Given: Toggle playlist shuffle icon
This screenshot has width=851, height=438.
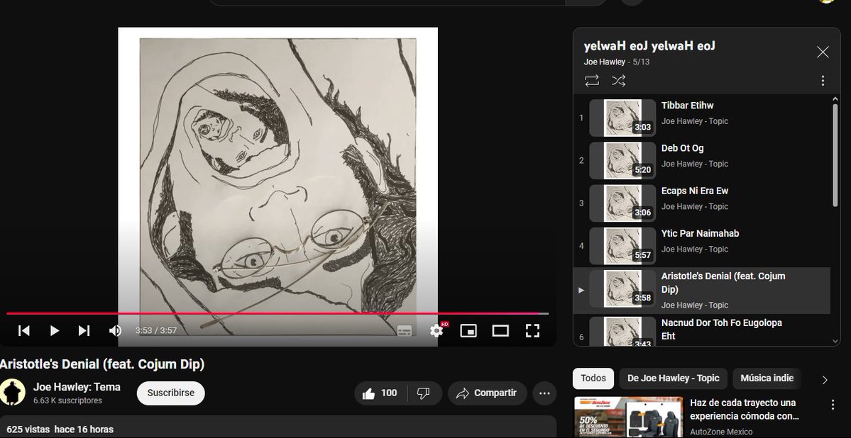Looking at the screenshot, I should coord(619,81).
